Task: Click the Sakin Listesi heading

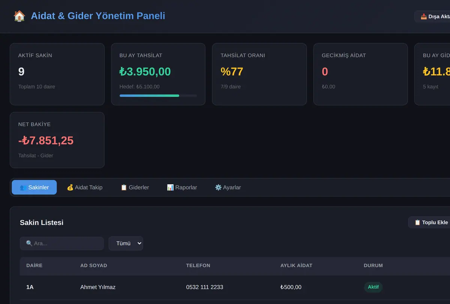Action: [42, 223]
